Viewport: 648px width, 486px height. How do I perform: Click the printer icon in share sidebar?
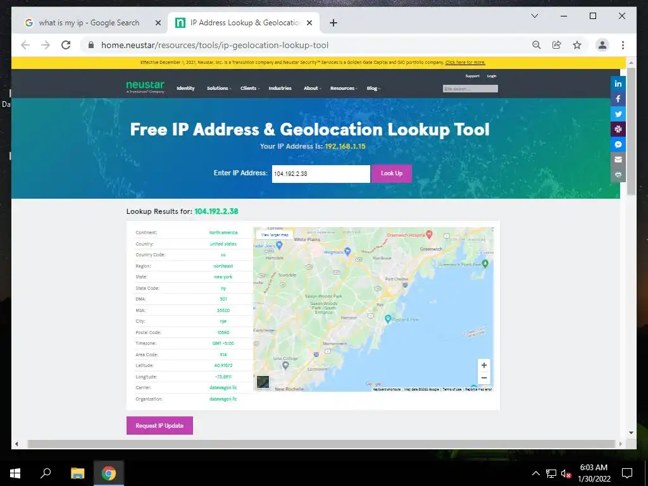click(x=618, y=175)
